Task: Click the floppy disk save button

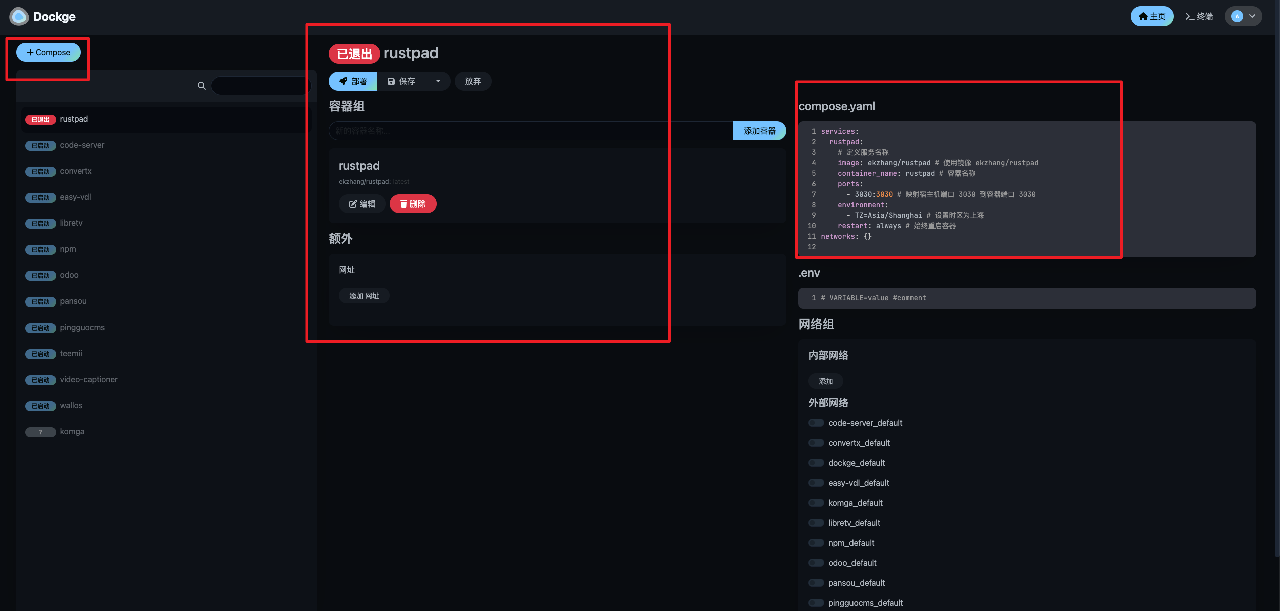Action: coord(401,81)
